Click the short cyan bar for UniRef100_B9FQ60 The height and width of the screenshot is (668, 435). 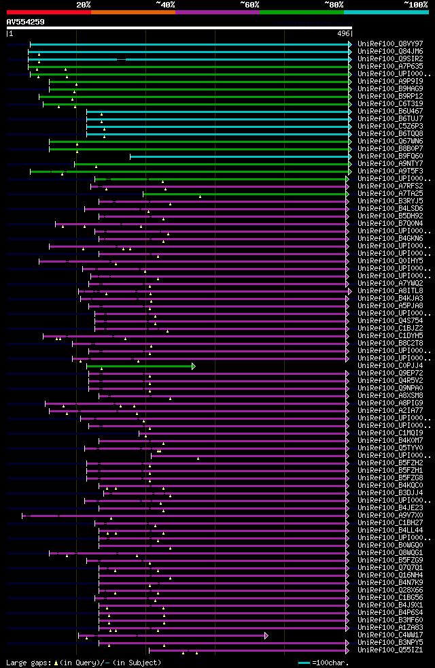click(x=241, y=156)
